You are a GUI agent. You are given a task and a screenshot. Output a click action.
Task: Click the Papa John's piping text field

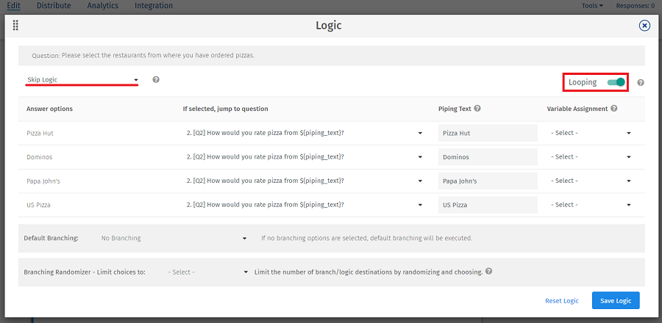487,181
